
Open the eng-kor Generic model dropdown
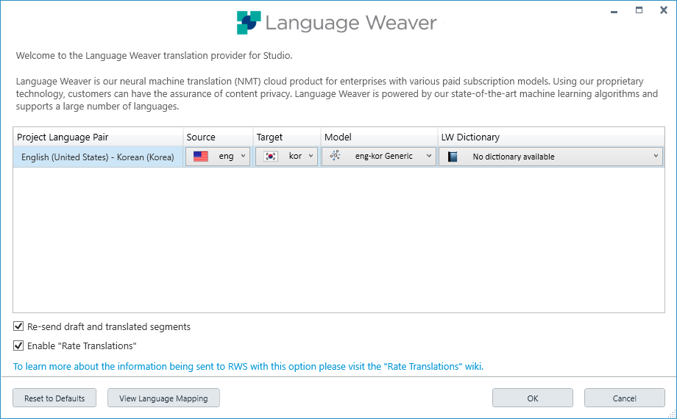point(429,157)
